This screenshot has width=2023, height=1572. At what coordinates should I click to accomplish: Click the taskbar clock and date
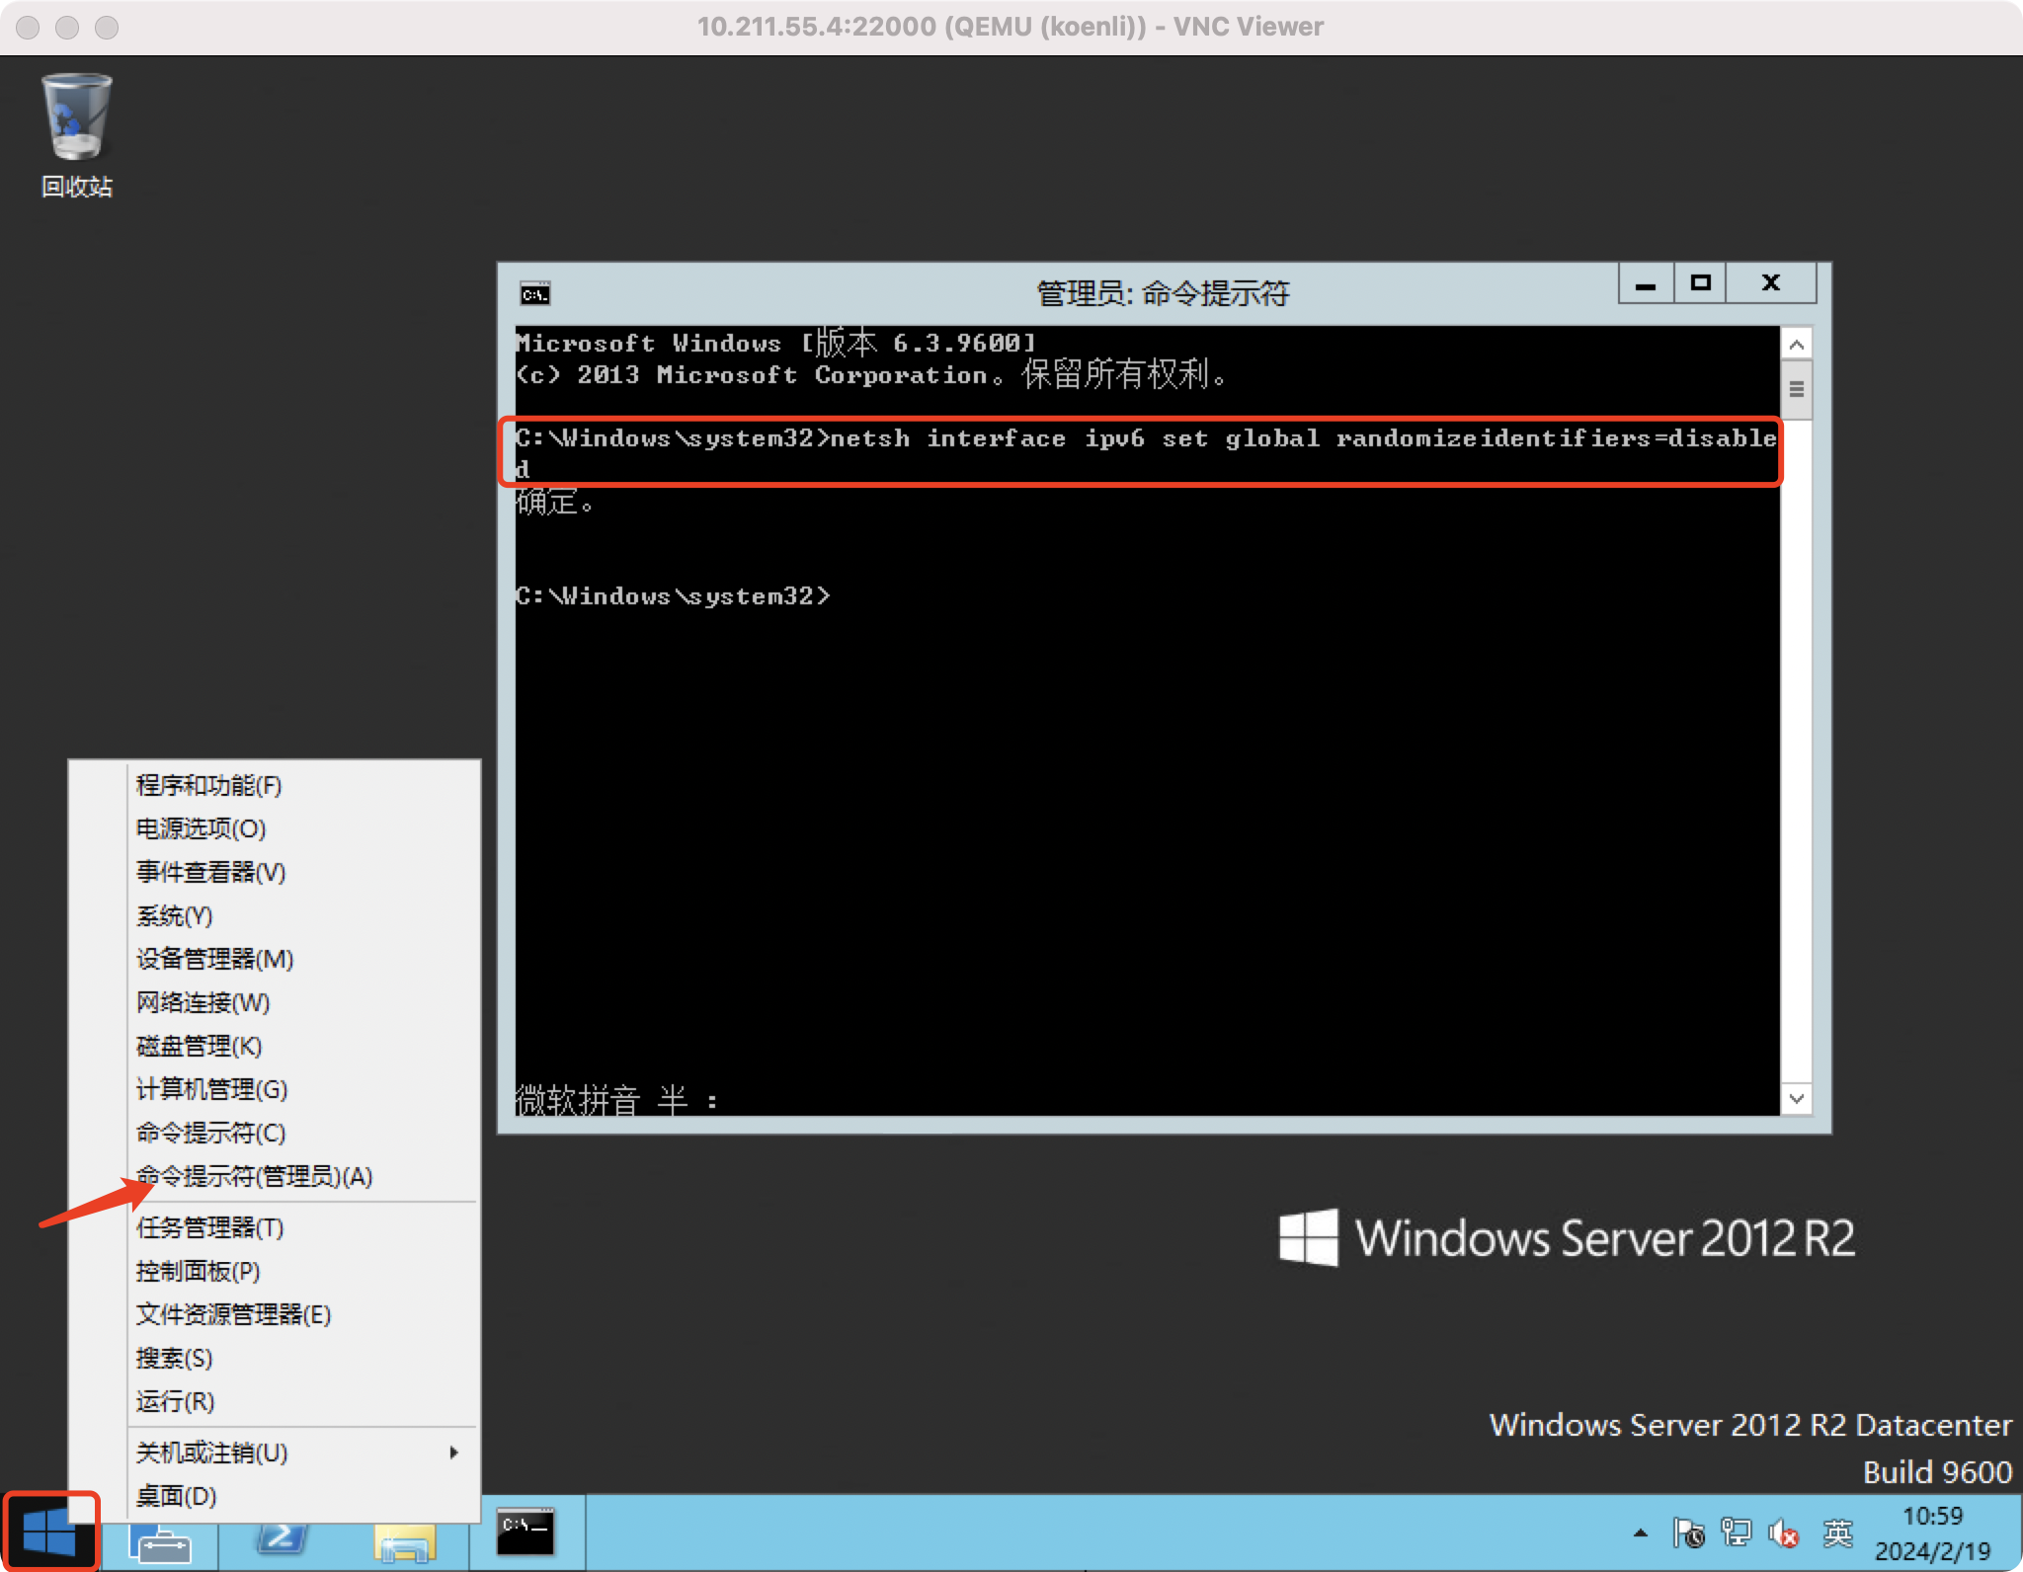(1932, 1533)
